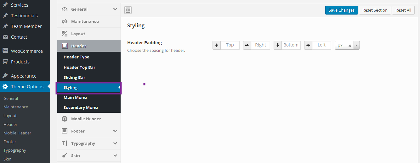Clear the px unit selection
Screen dimensions: 420x163
[349, 46]
